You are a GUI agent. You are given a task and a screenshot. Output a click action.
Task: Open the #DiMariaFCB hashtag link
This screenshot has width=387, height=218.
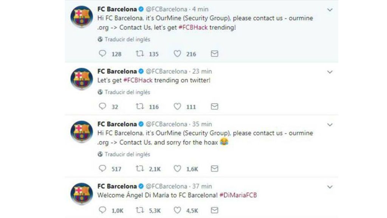pyautogui.click(x=238, y=195)
